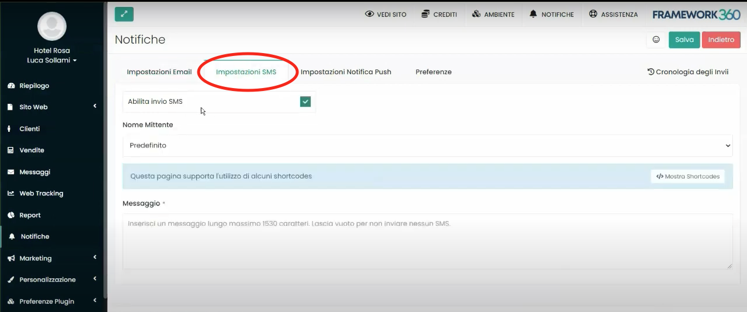Image resolution: width=747 pixels, height=312 pixels.
Task: Click the history clock icon by Cronologia
Action: [651, 72]
